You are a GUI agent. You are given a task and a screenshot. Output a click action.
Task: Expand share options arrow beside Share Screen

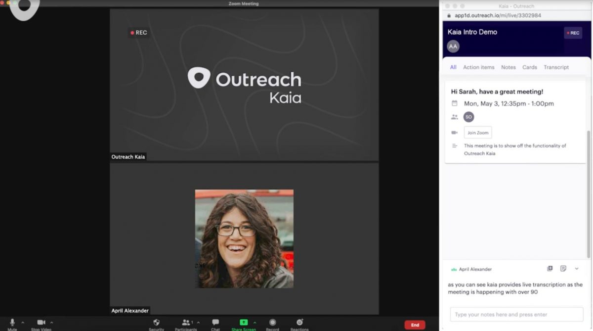255,322
